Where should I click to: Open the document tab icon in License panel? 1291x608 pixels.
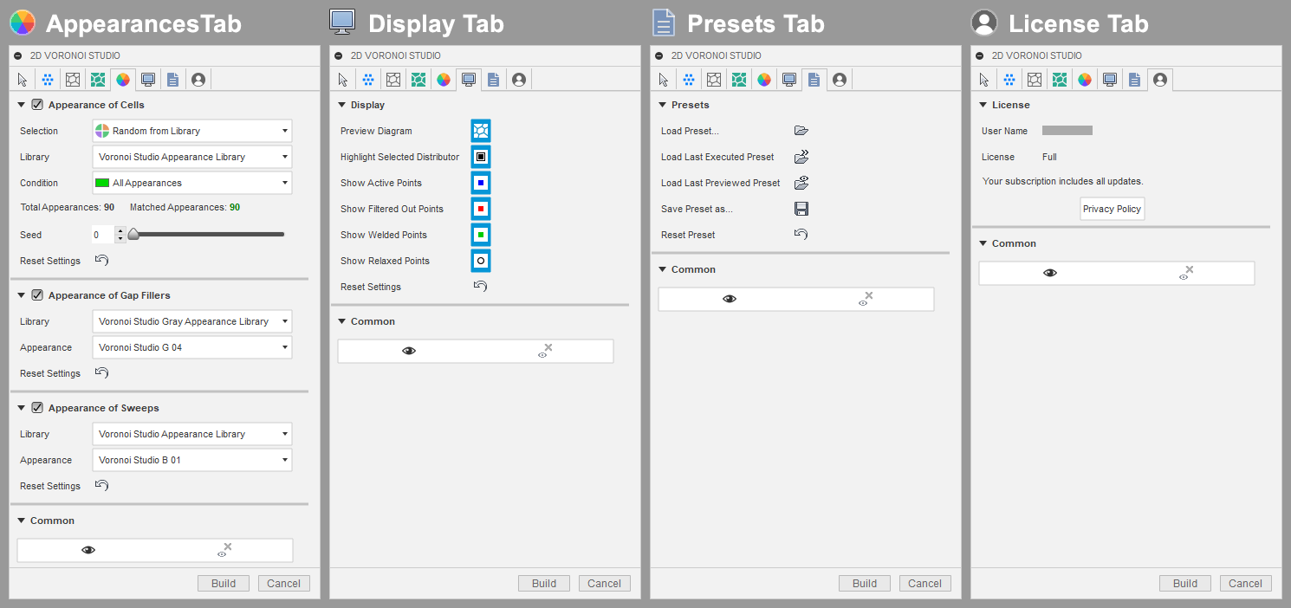pos(1134,80)
